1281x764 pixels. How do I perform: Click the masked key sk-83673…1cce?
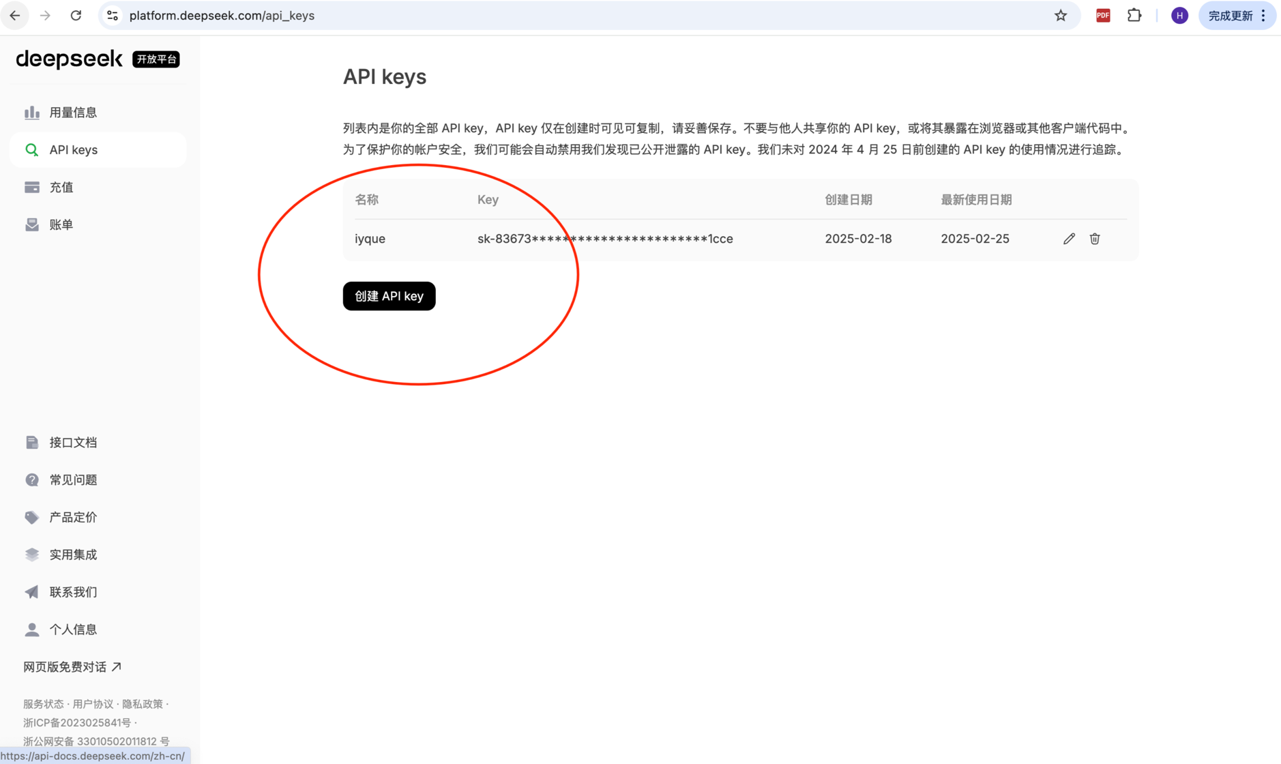(x=605, y=239)
